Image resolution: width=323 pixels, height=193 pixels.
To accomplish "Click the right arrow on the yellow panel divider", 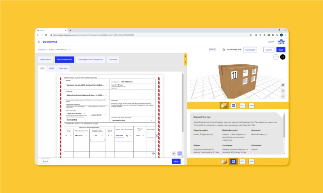I will click(185, 62).
